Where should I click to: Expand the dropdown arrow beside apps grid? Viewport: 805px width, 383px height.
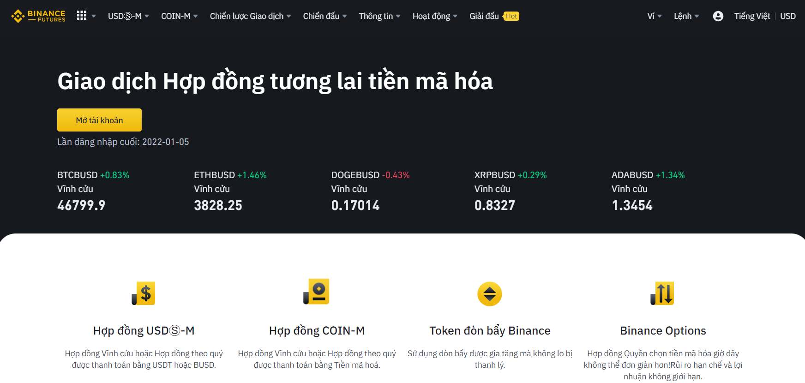point(94,16)
